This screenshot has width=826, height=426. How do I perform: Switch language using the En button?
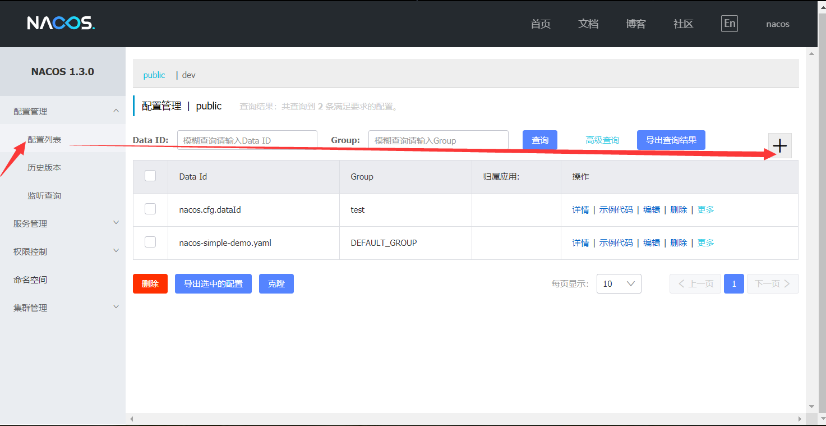pos(729,24)
